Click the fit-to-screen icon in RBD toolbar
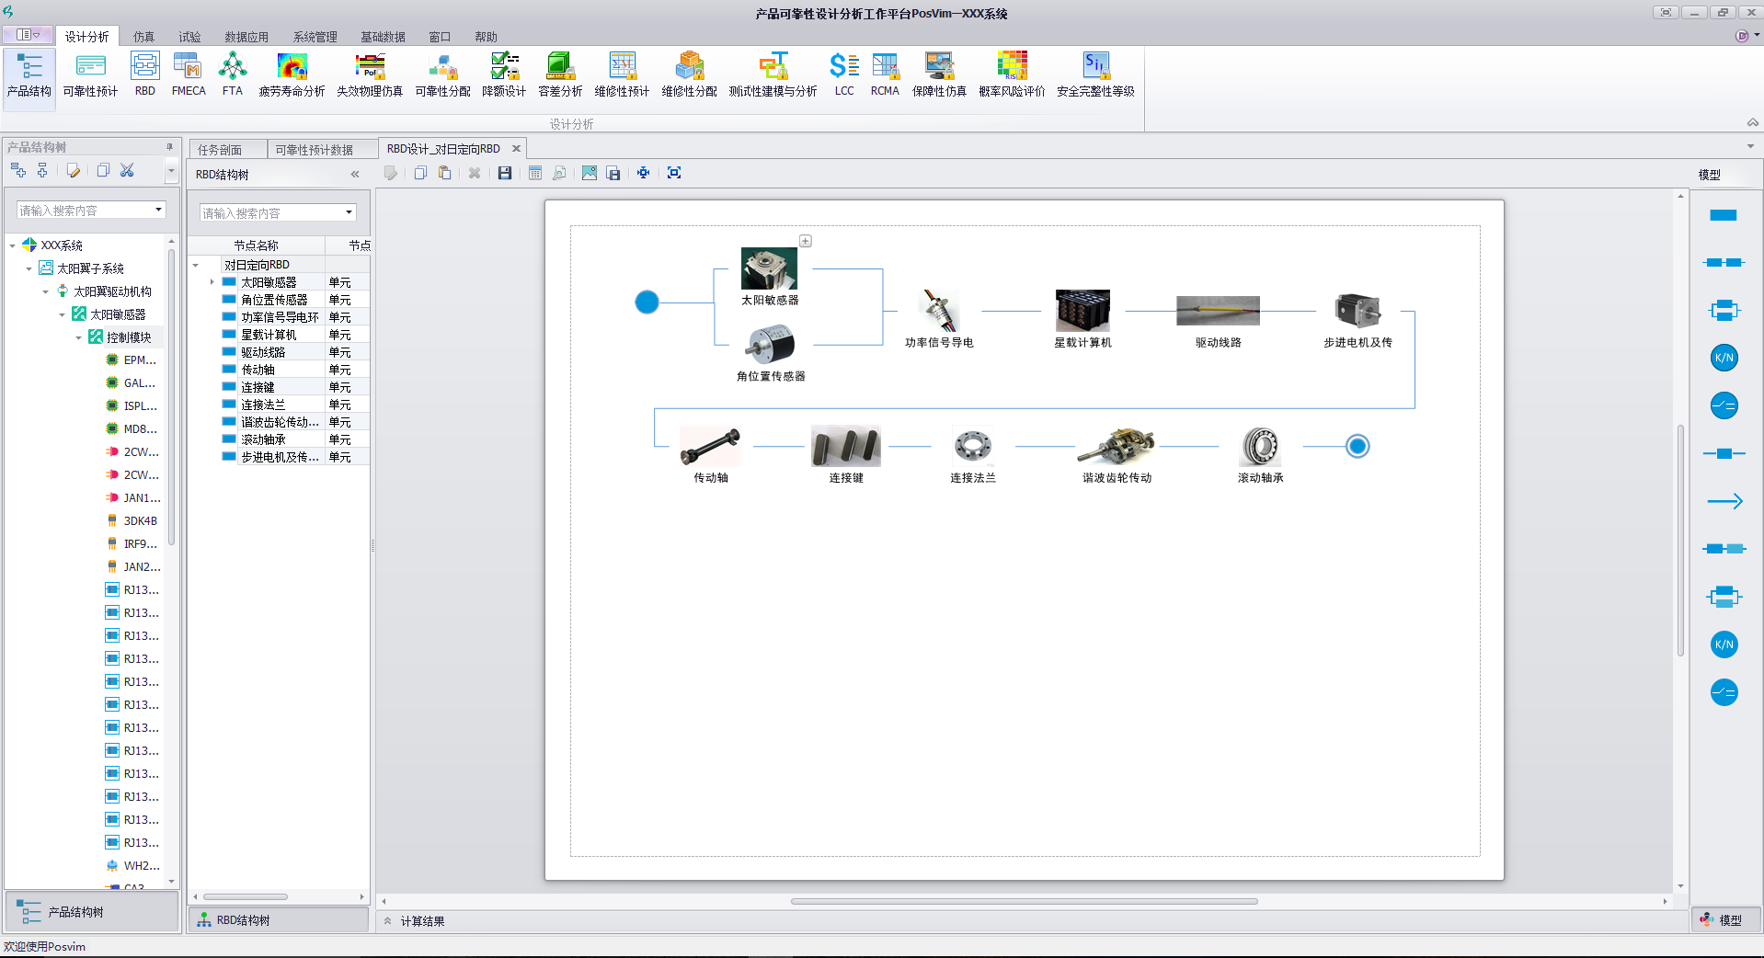Screen dimensions: 1764x958 [674, 173]
